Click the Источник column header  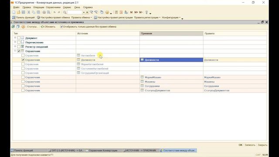pyautogui.click(x=108, y=34)
